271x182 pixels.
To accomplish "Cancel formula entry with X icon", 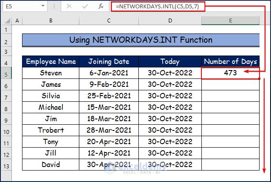I will [69, 7].
